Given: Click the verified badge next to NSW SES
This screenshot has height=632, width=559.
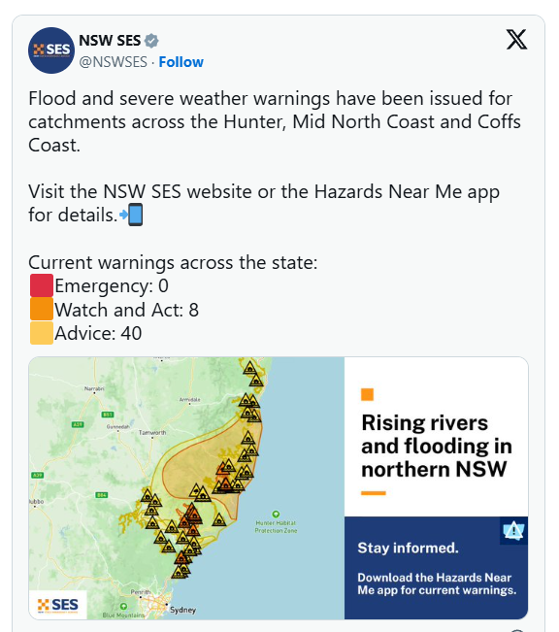Looking at the screenshot, I should pyautogui.click(x=151, y=41).
